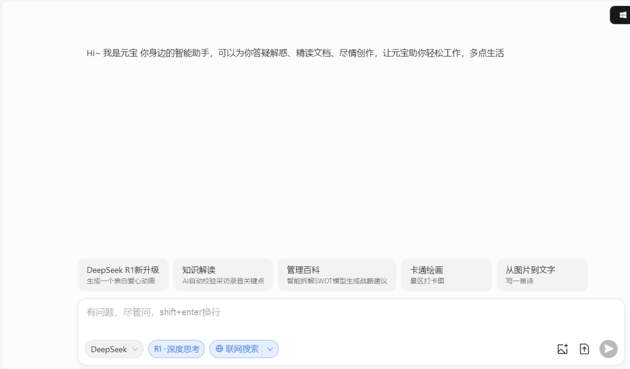The image size is (630, 369).
Task: Click the send message arrow button
Action: click(x=608, y=349)
